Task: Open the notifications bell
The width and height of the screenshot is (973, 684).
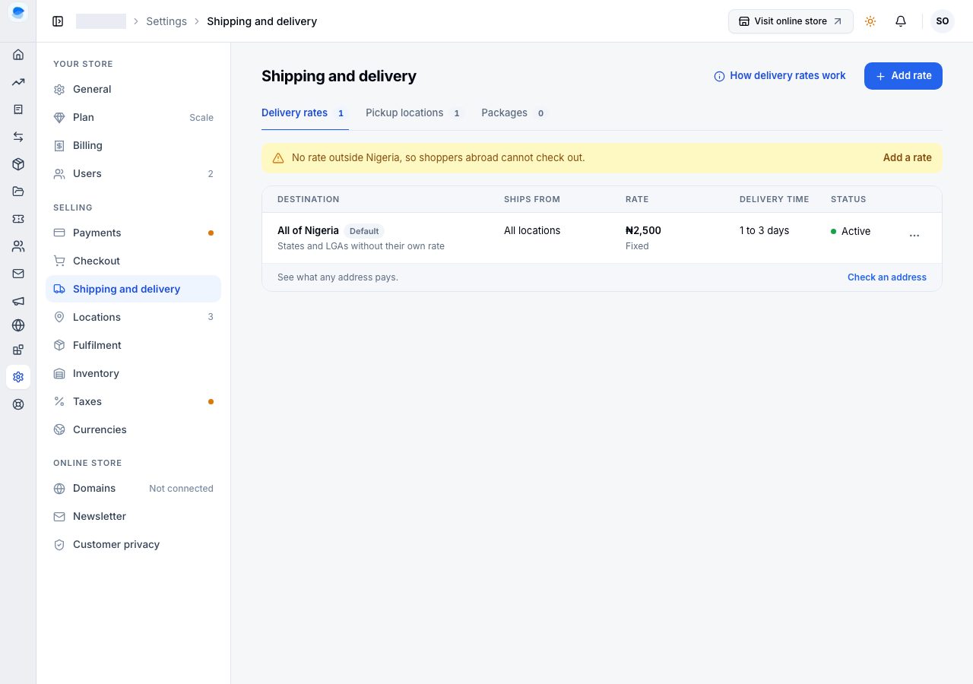Action: pyautogui.click(x=901, y=21)
